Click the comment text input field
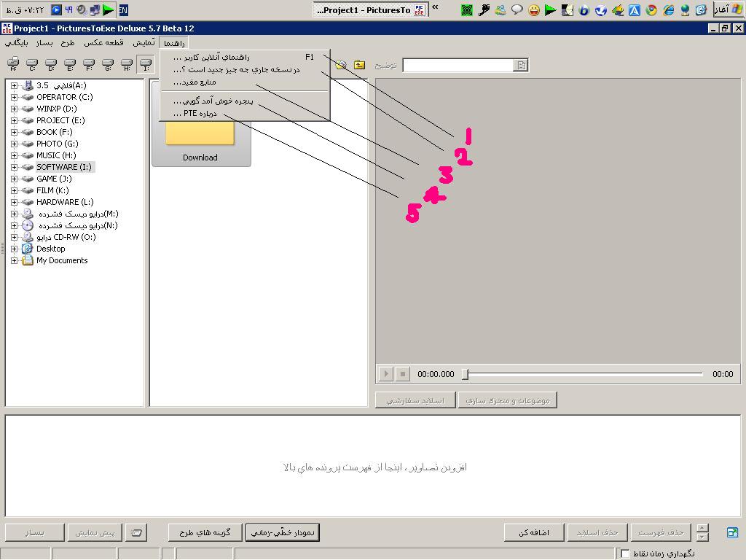Screen dimensions: 746x560 459,65
